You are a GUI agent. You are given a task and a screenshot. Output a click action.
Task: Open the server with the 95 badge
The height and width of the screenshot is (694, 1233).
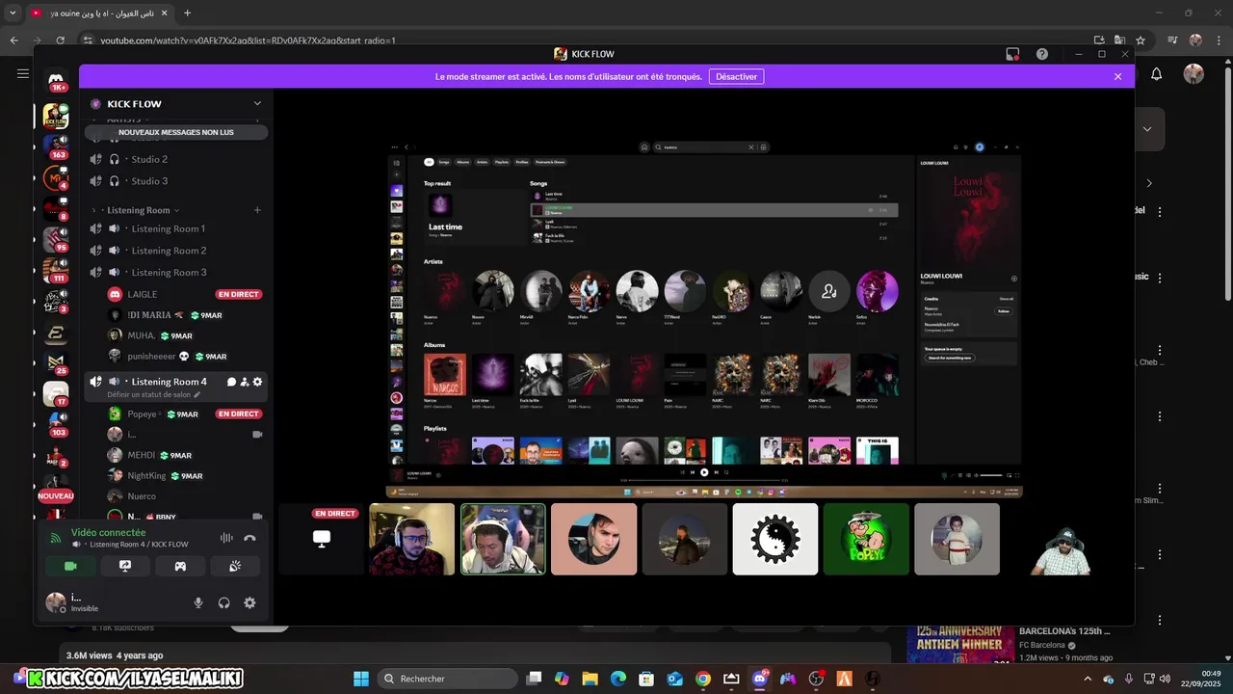pos(56,240)
